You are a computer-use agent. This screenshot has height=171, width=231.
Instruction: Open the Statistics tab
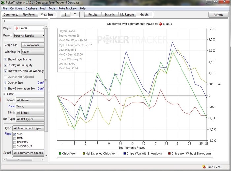110,15
